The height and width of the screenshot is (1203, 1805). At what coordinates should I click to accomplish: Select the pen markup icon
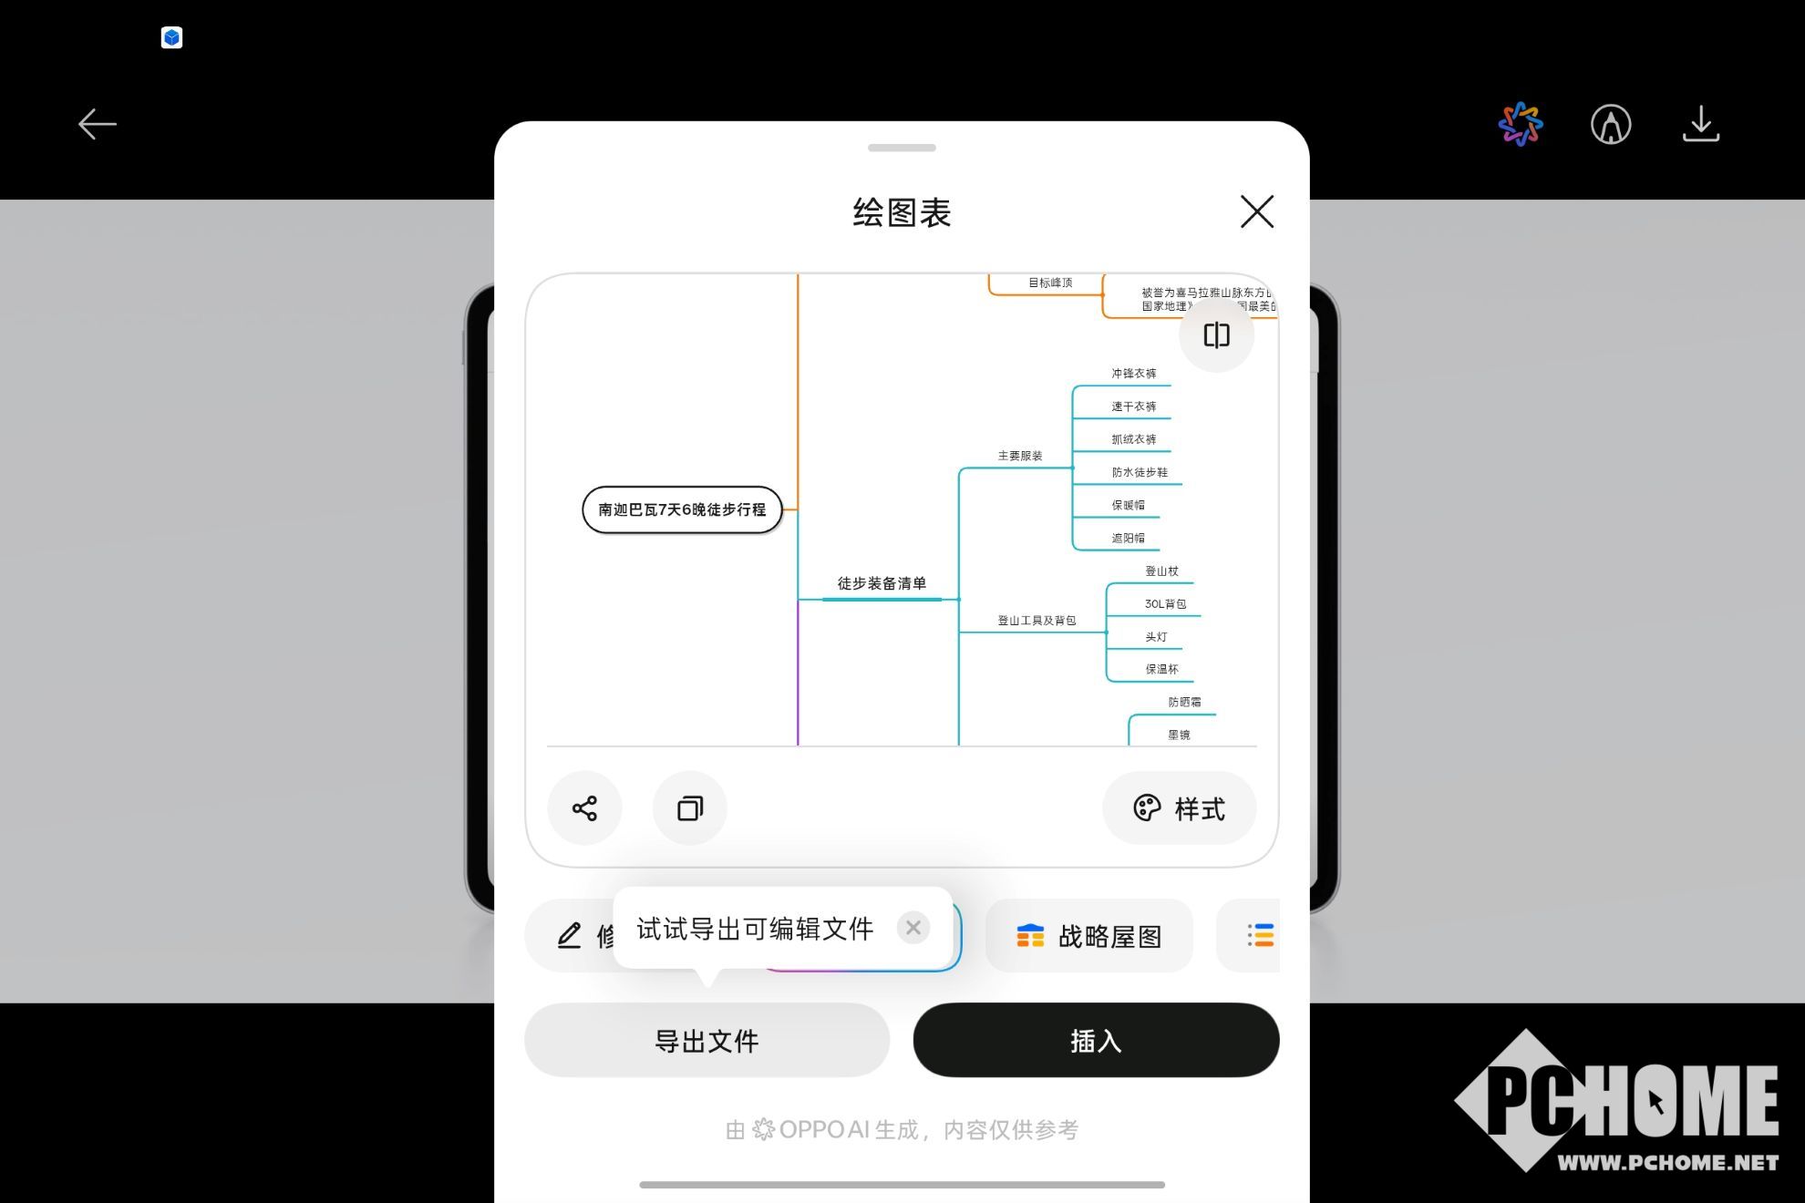[1611, 124]
